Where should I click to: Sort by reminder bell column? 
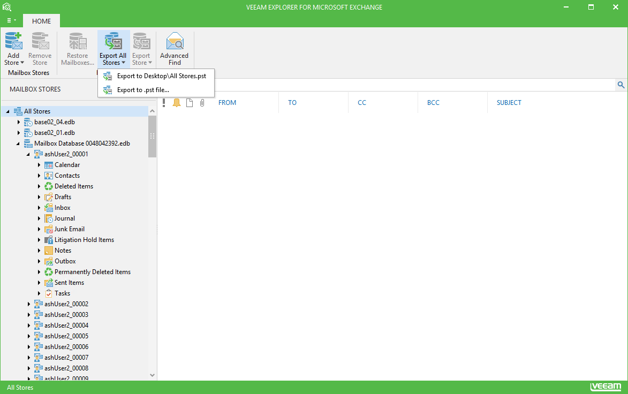pyautogui.click(x=177, y=103)
